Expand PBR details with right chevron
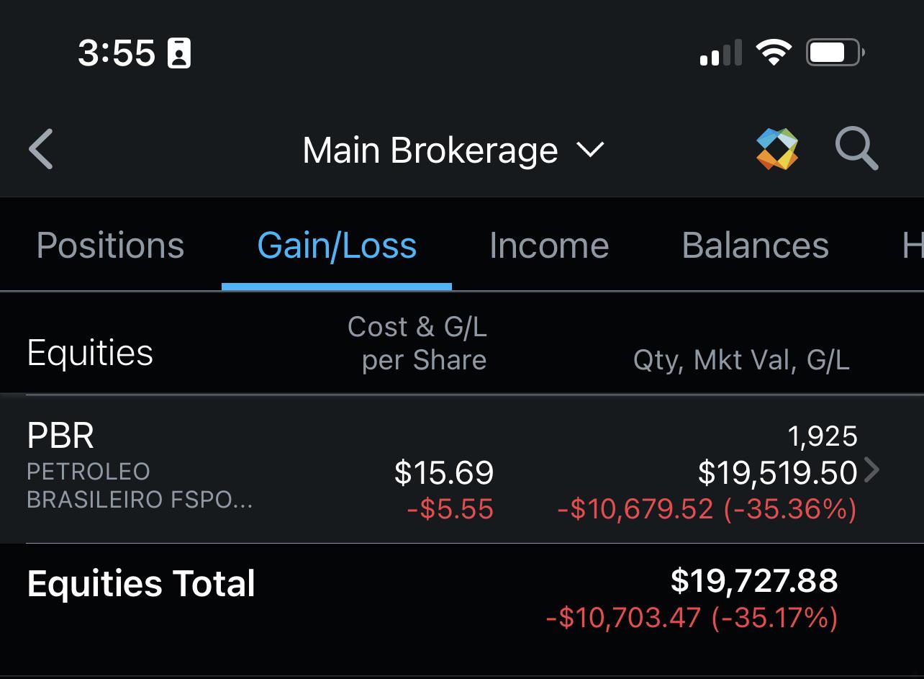Image resolution: width=924 pixels, height=679 pixels. pos(871,470)
